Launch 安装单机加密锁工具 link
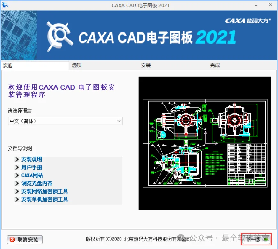The width and height of the screenshot is (278, 249). coord(45,199)
